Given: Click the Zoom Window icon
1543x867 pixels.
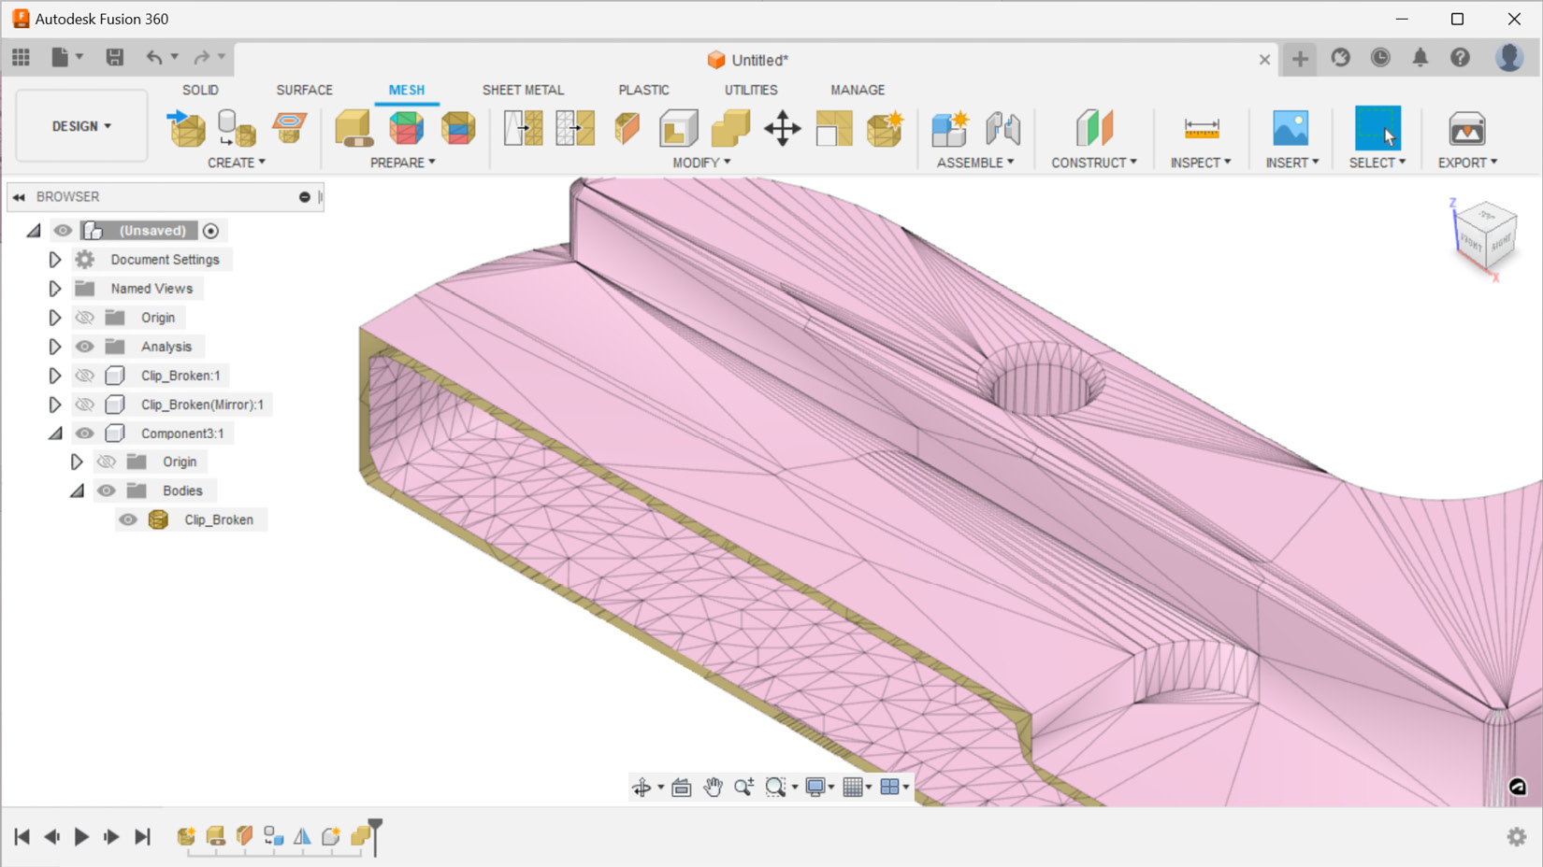Looking at the screenshot, I should [775, 788].
